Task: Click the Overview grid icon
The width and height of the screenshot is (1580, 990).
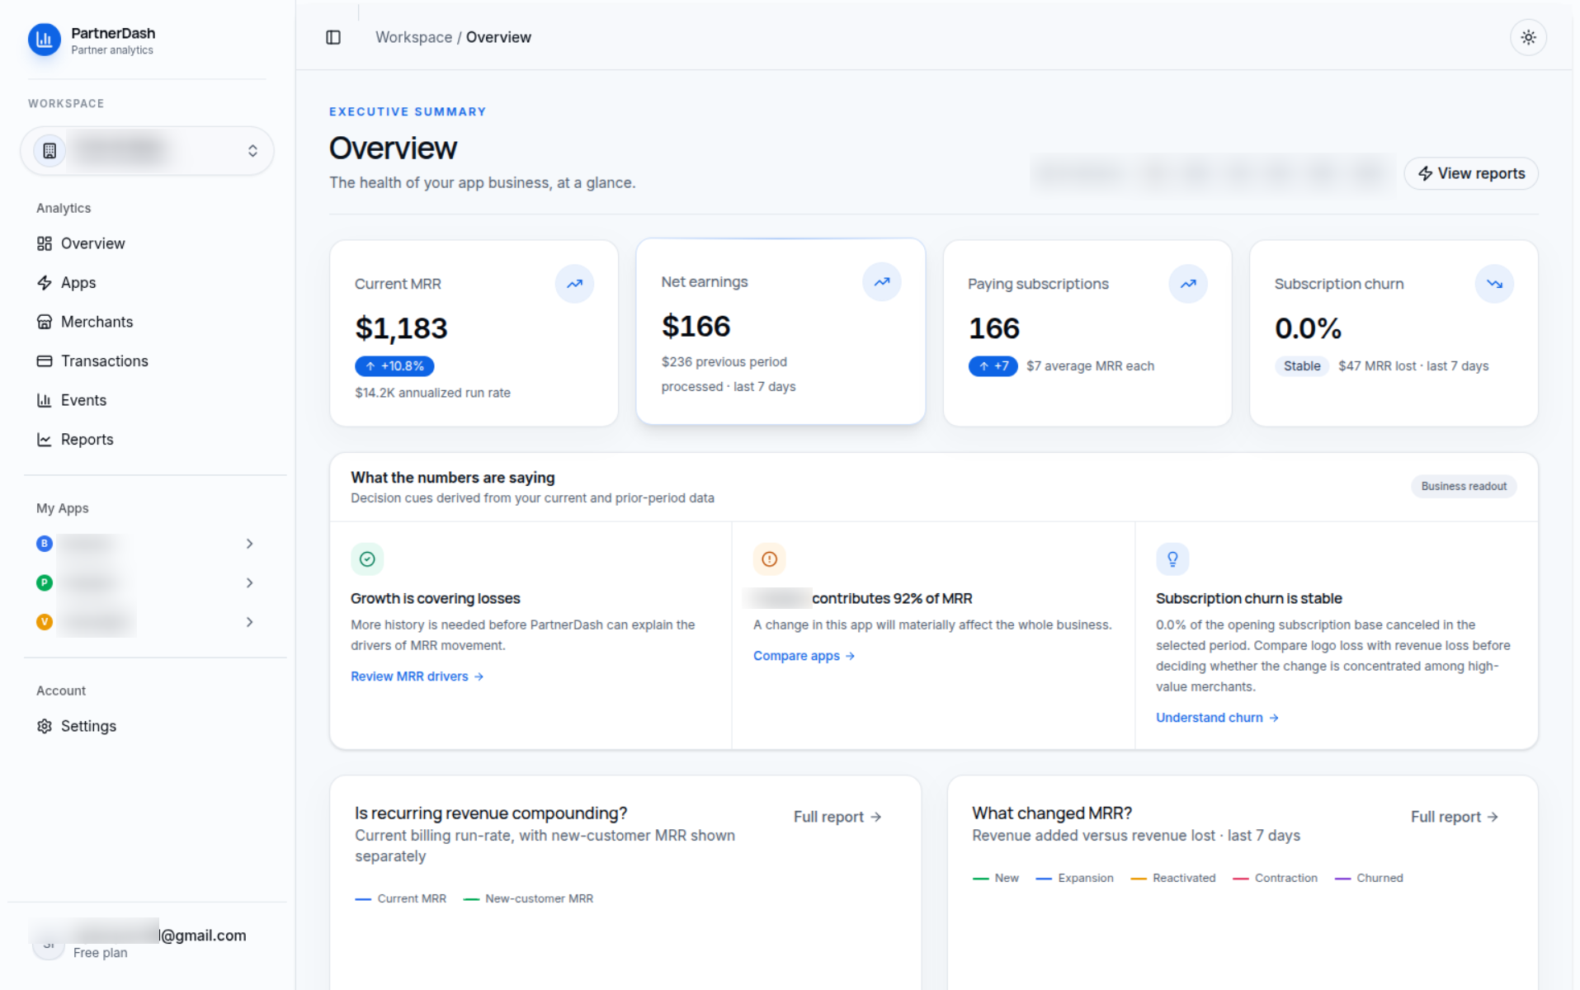Action: (45, 243)
